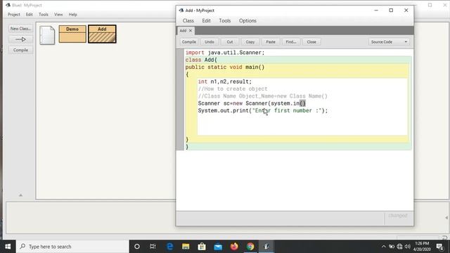Screen dimensions: 450x253
Task: Open the Edit menu in BlueJ main window
Action: coord(29,14)
